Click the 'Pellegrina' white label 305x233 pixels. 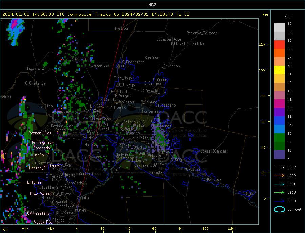coord(42,143)
